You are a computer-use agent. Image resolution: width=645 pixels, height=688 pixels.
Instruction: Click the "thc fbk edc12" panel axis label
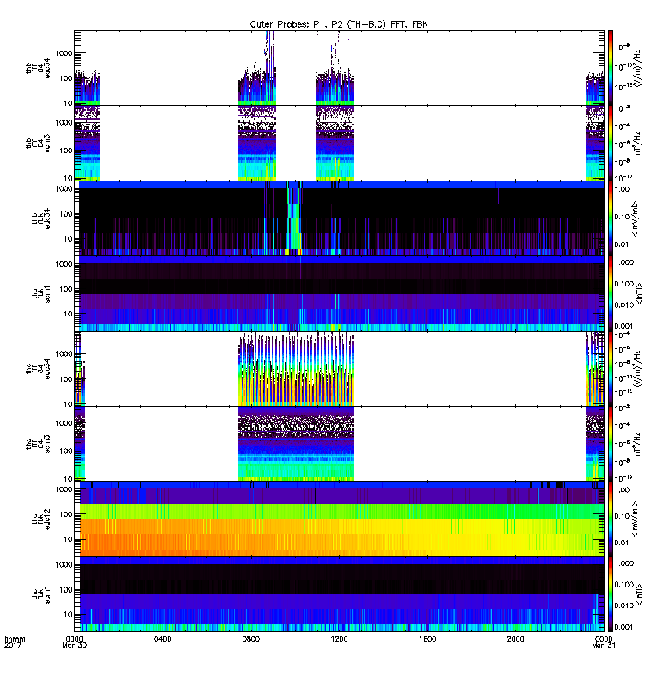tap(40, 519)
